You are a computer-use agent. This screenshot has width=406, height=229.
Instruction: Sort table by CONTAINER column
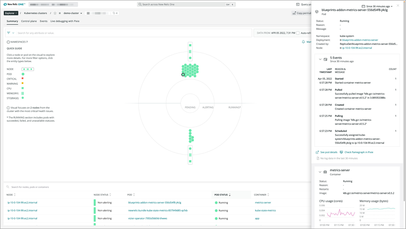tap(261, 195)
